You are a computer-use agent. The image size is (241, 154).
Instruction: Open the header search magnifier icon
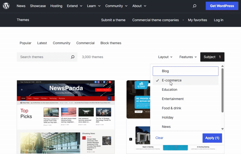pos(194,6)
